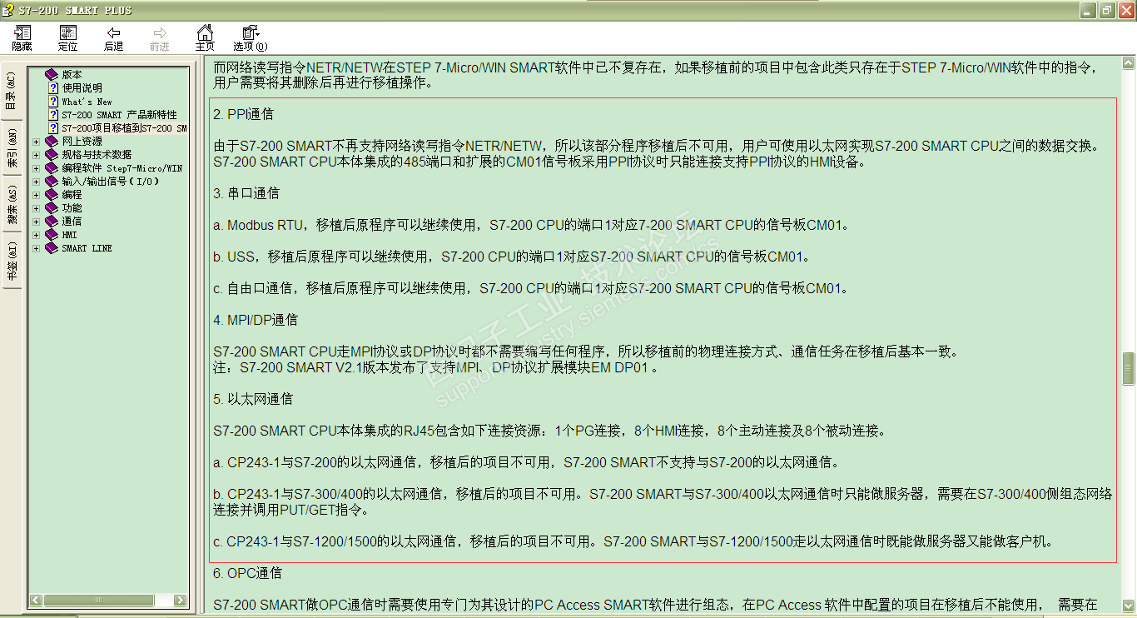Click the book icon beside SMART LINE
The width and height of the screenshot is (1137, 618).
pos(52,248)
